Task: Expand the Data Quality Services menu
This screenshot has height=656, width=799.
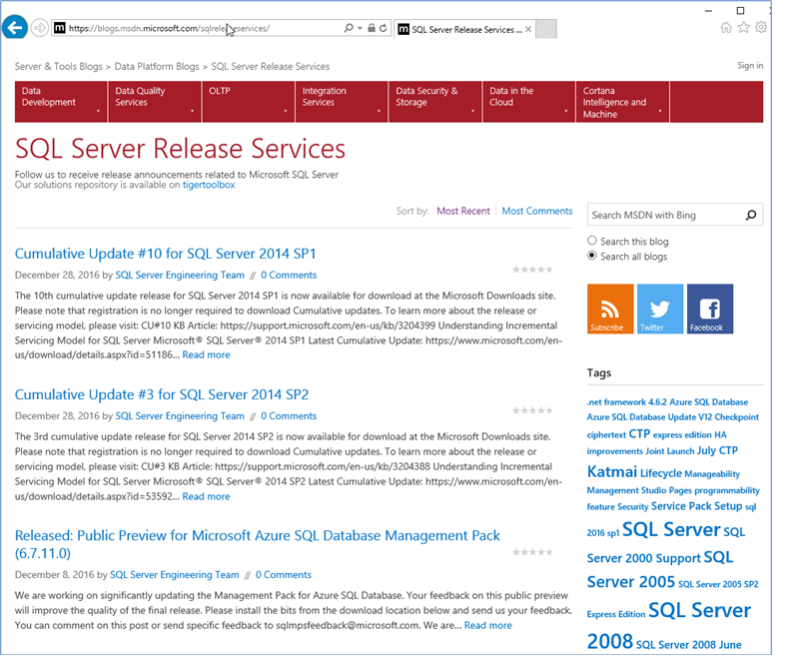Action: pyautogui.click(x=155, y=102)
